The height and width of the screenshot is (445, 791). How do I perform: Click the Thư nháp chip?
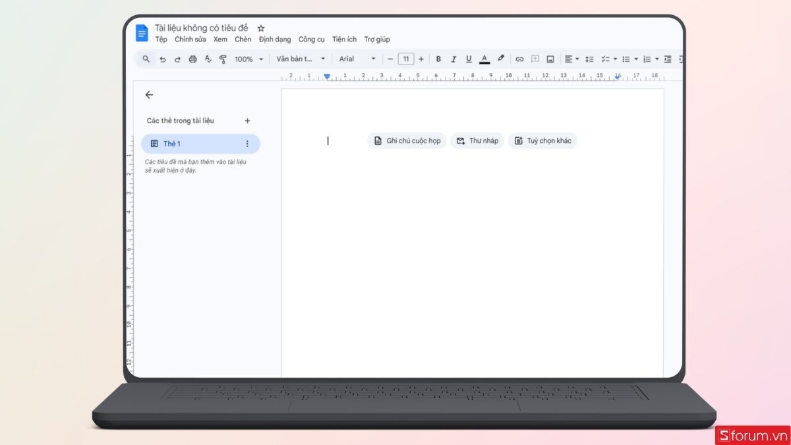click(x=477, y=141)
